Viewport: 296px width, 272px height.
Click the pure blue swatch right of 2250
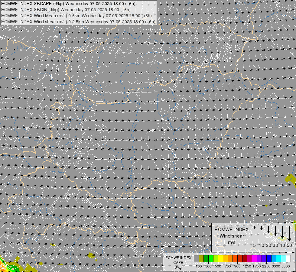[x=269, y=258]
